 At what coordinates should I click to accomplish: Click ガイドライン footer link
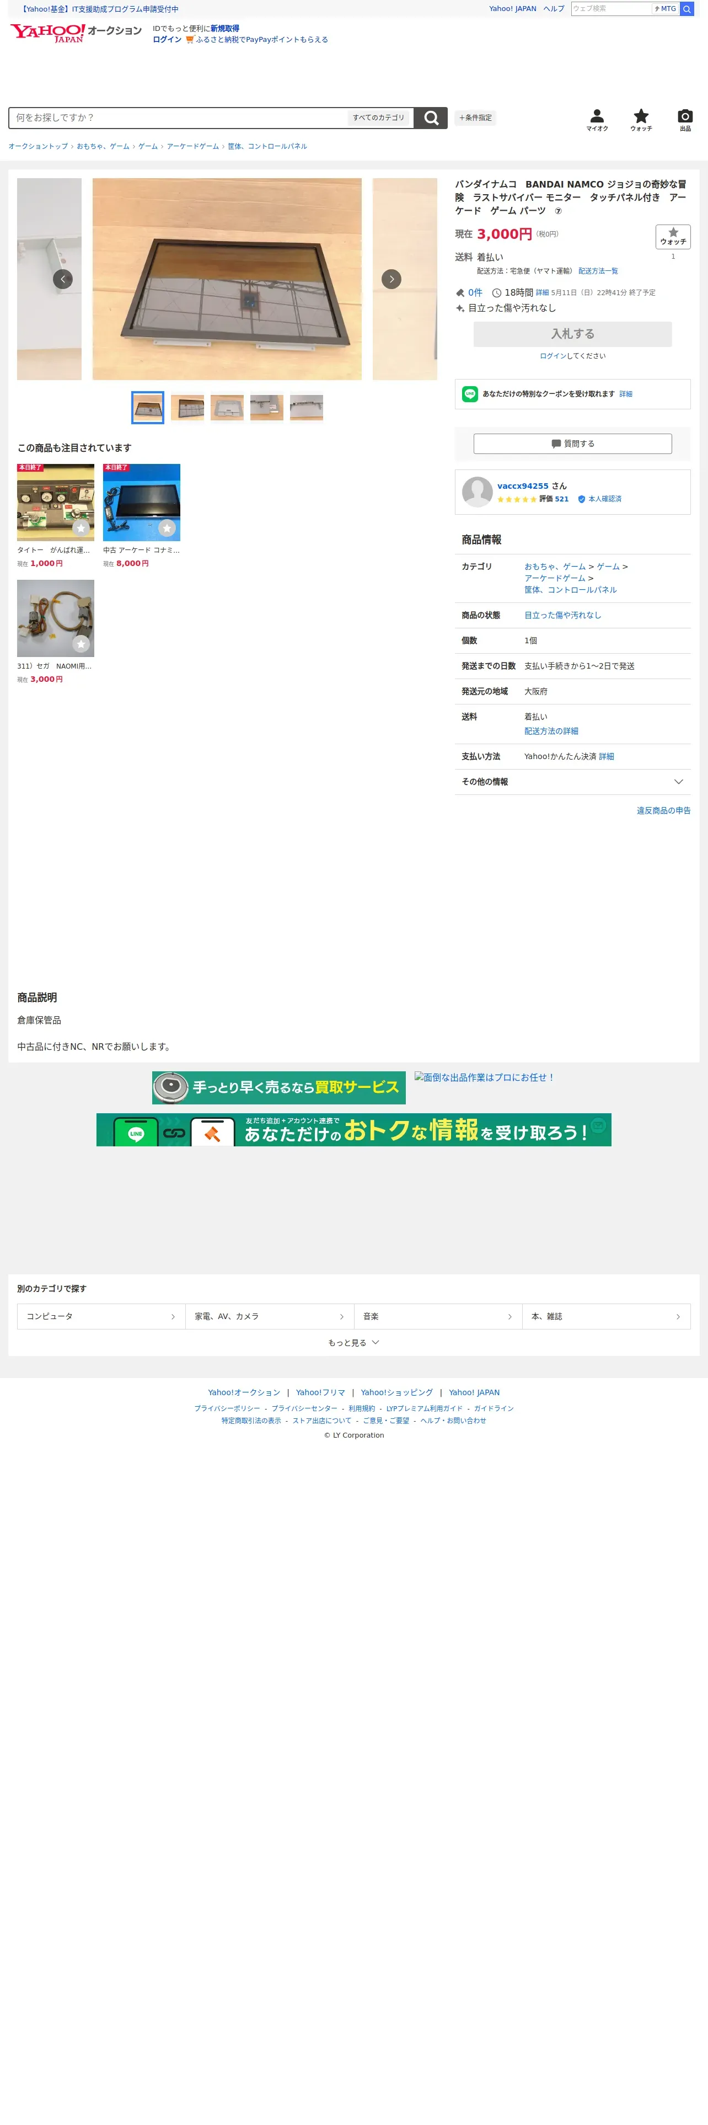coord(494,1409)
